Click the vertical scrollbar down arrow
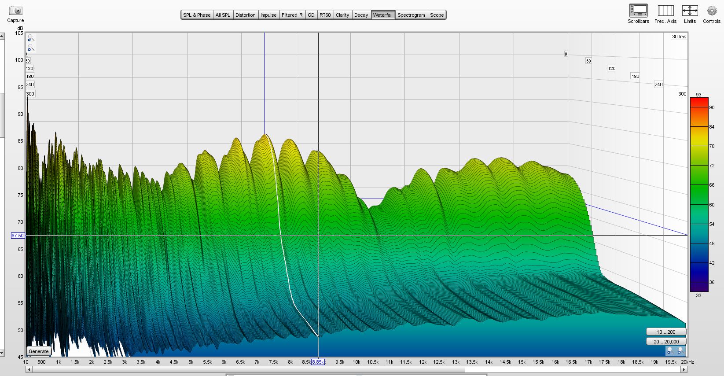Screen dimensions: 724x376 pyautogui.click(x=2, y=353)
